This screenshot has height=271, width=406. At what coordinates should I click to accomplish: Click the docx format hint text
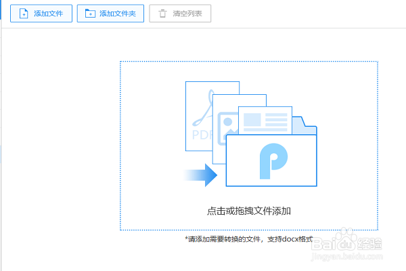click(249, 239)
